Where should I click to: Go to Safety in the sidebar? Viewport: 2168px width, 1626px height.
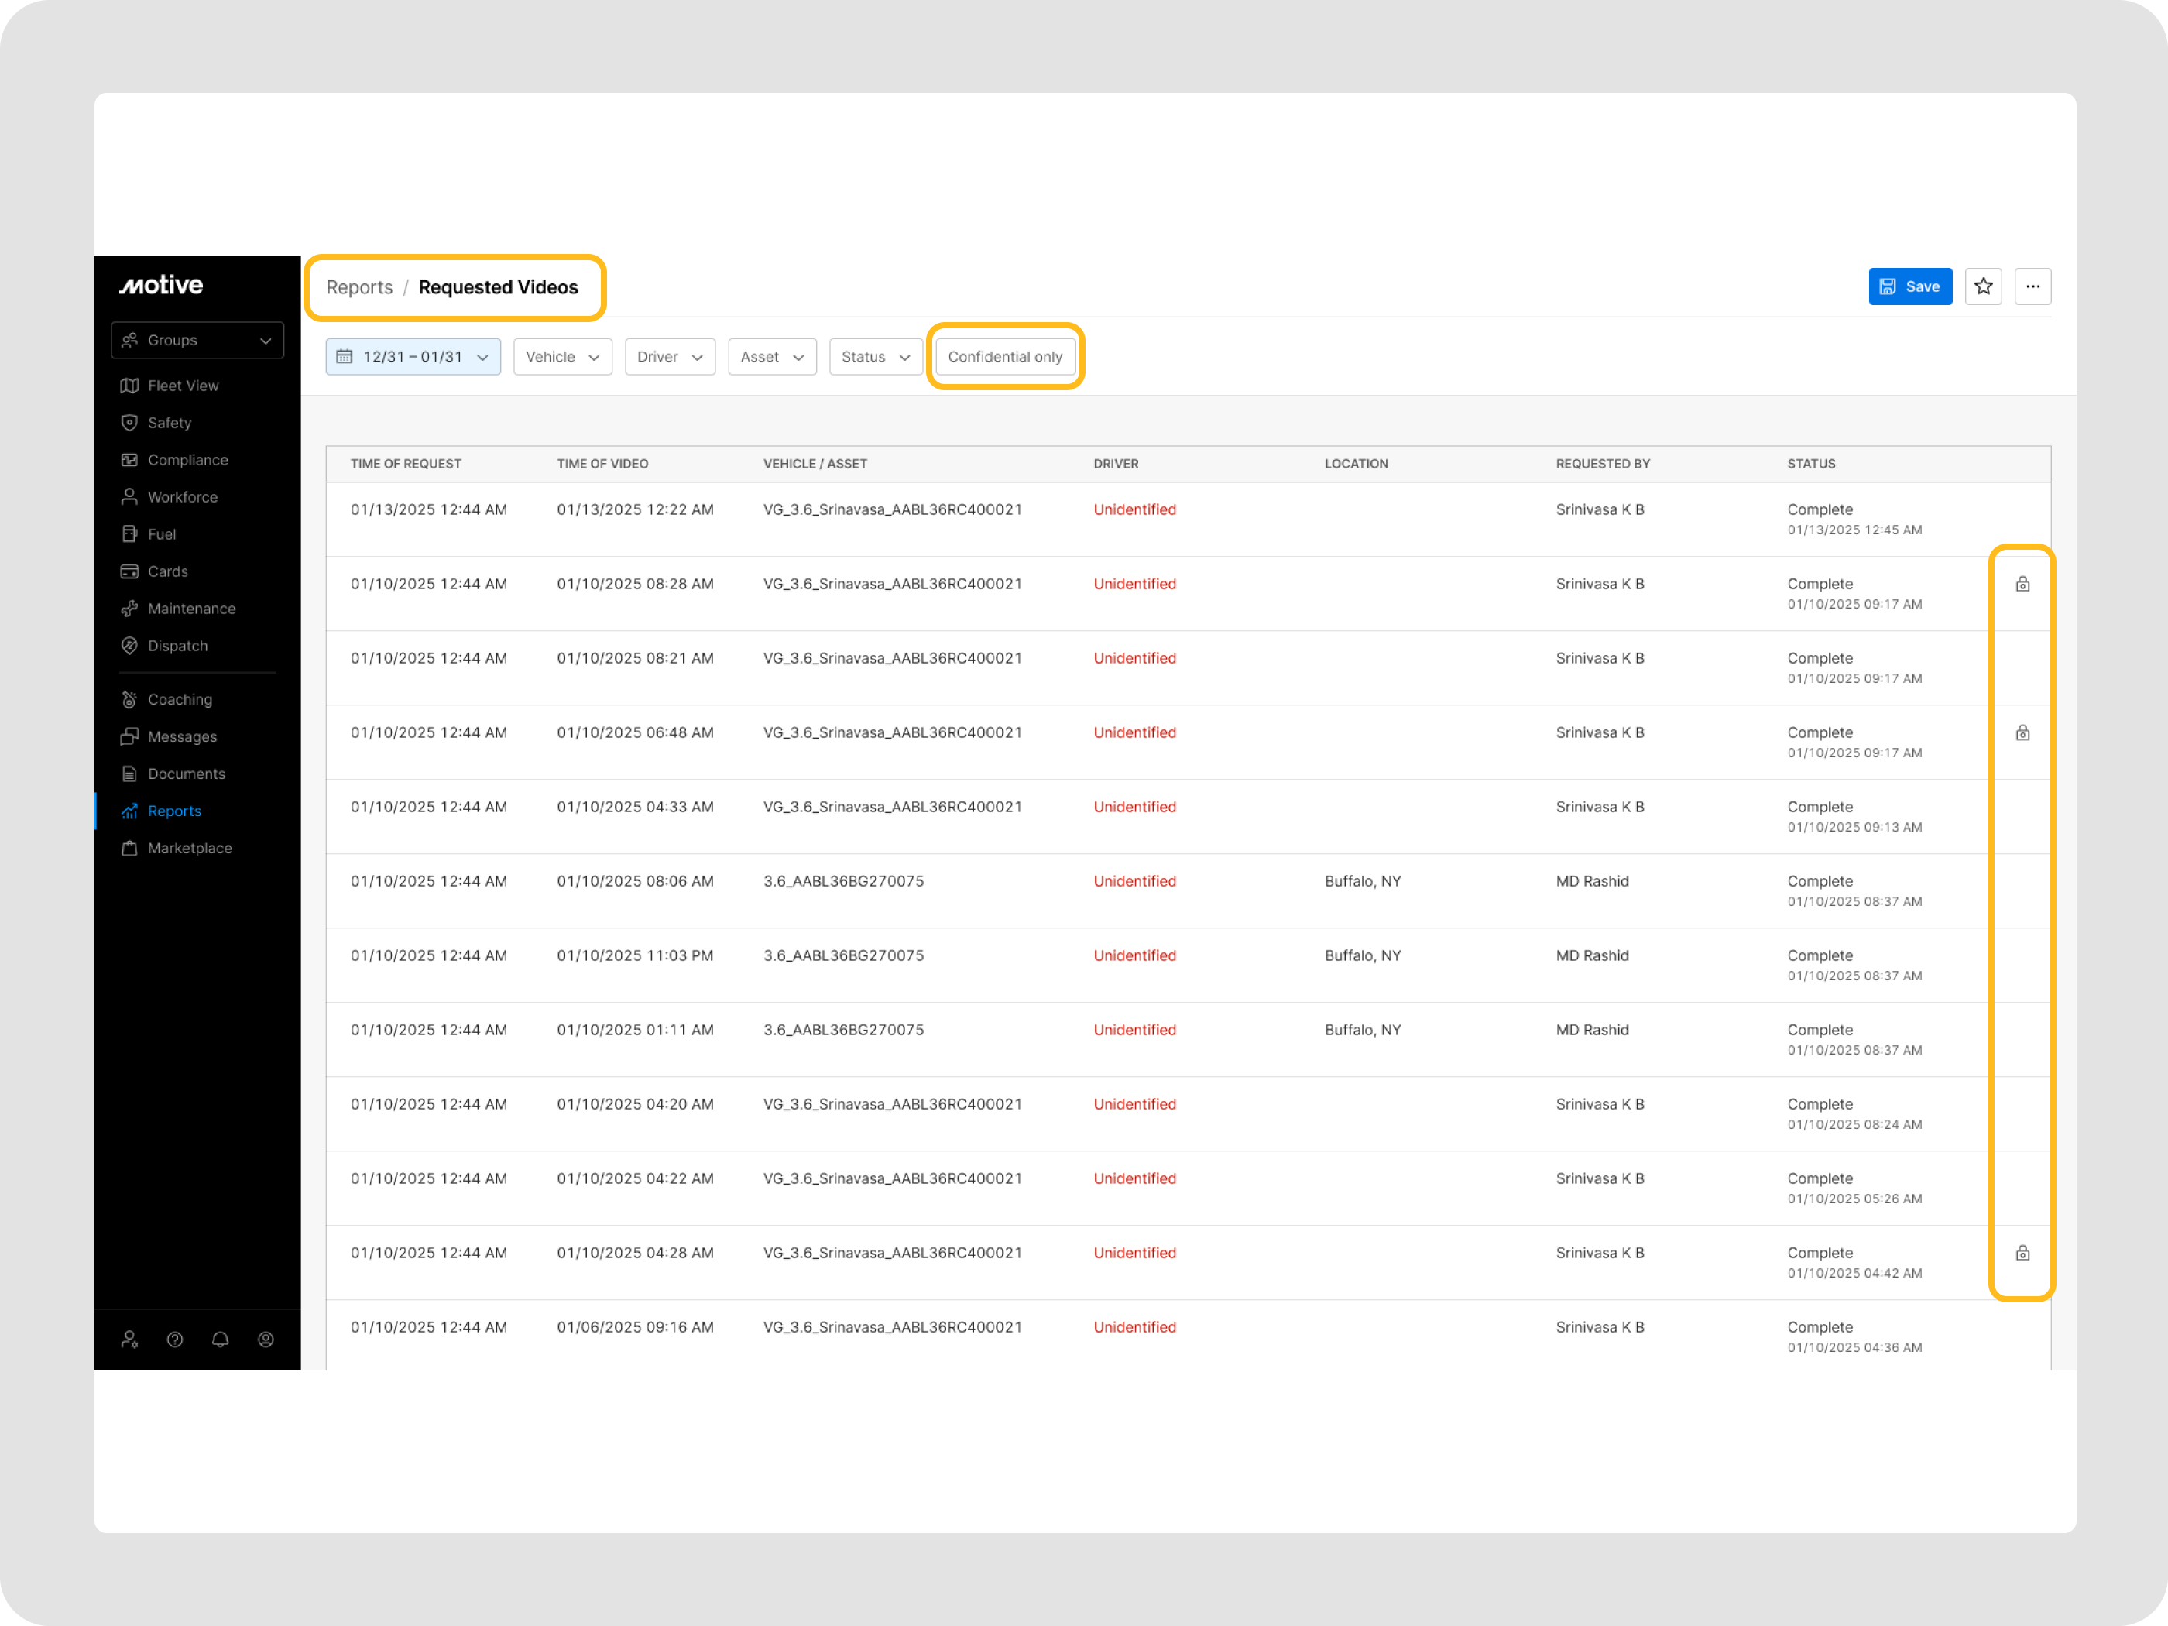[169, 423]
